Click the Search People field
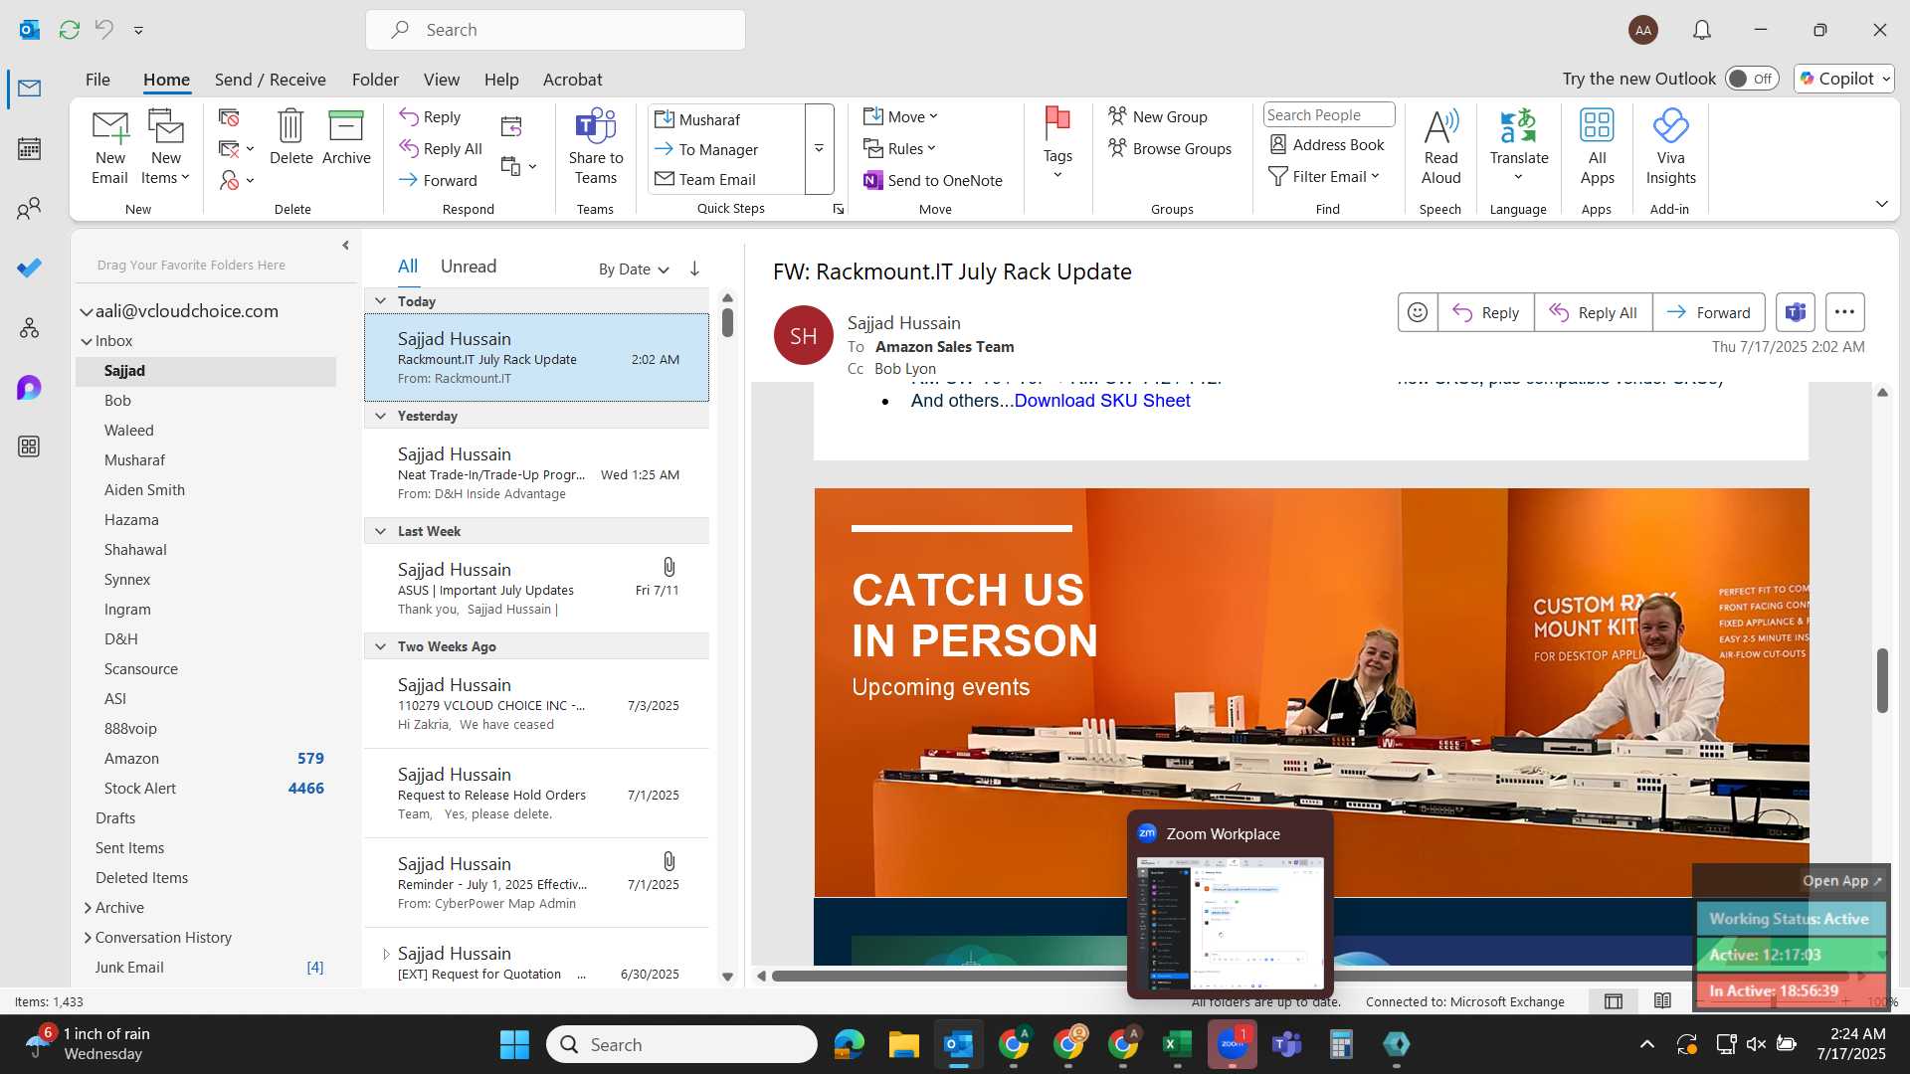This screenshot has width=1910, height=1074. [1328, 114]
